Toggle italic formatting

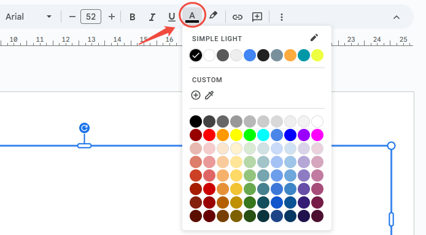point(152,17)
